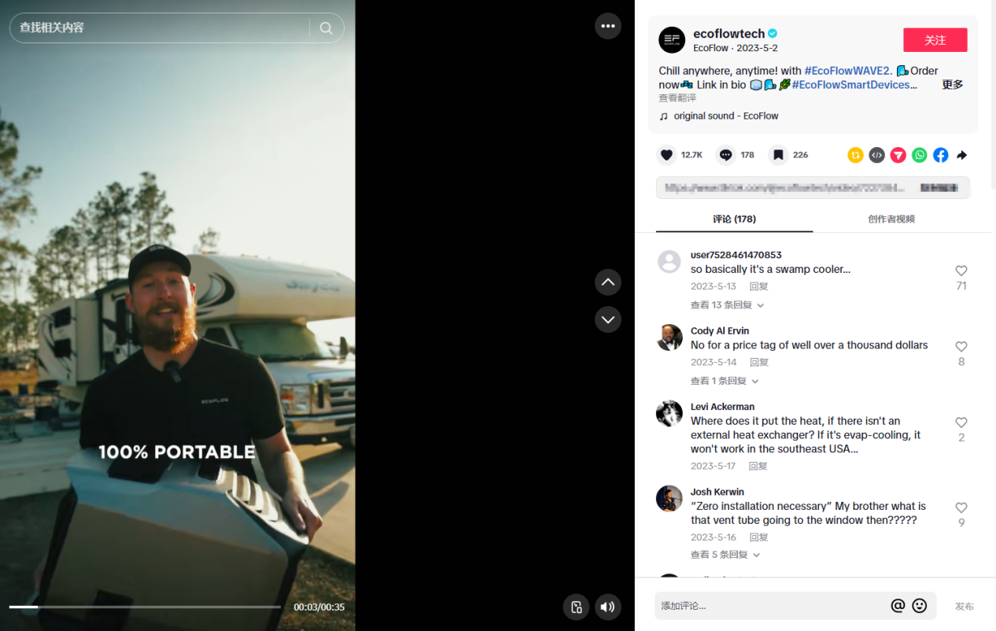This screenshot has height=631, width=996.
Task: Expand the full caption with 更多
Action: click(x=952, y=85)
